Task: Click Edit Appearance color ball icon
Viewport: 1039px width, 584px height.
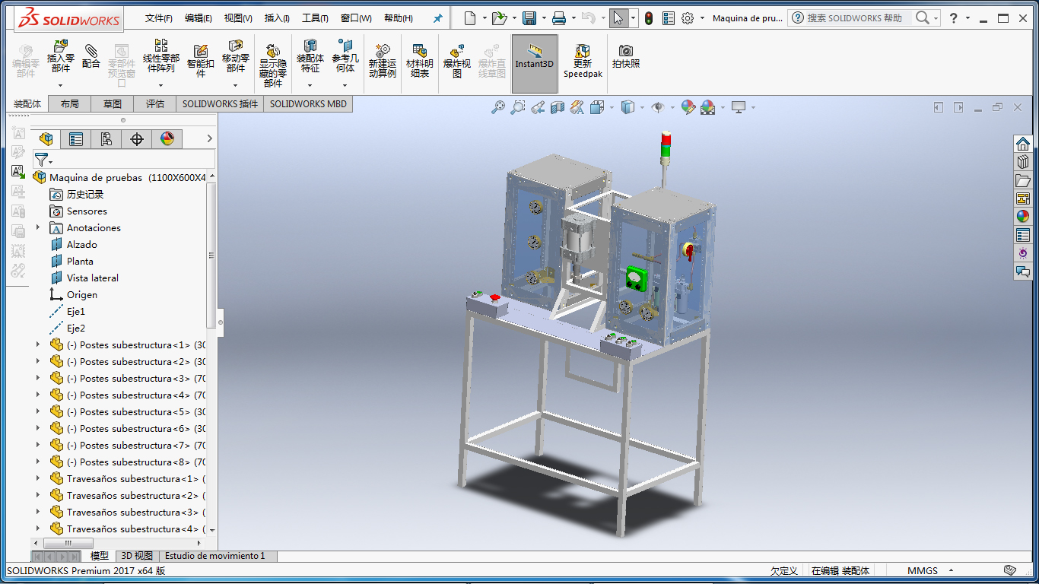Action: click(688, 107)
